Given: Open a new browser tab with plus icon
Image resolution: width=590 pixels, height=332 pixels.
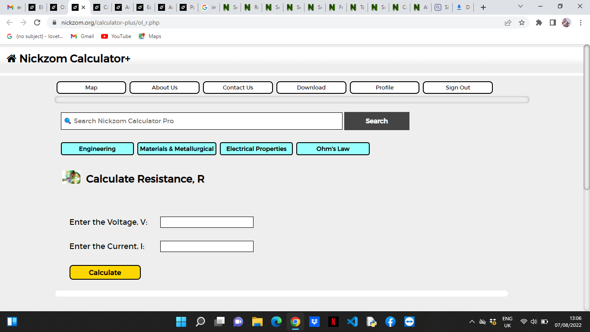Looking at the screenshot, I should pyautogui.click(x=483, y=7).
